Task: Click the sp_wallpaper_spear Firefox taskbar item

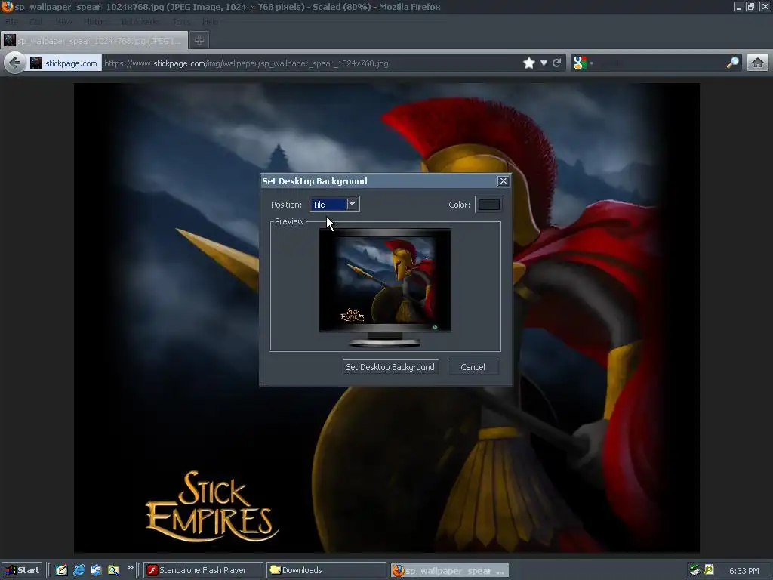Action: (450, 571)
